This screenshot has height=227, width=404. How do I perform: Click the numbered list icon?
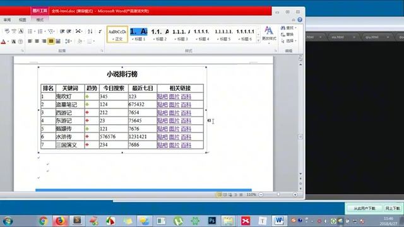pos(40,32)
